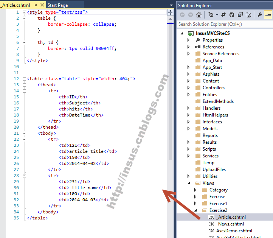Select the Entities folder icon
The image size is (273, 238).
(x=198, y=95)
